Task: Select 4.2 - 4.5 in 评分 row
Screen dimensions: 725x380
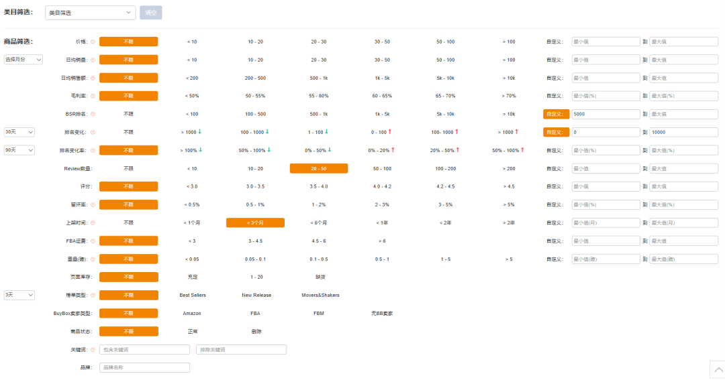Action: (x=445, y=186)
